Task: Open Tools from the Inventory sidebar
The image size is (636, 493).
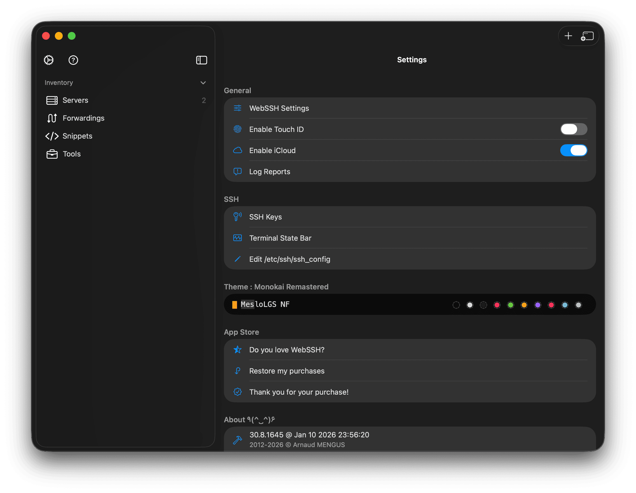Action: [x=71, y=154]
